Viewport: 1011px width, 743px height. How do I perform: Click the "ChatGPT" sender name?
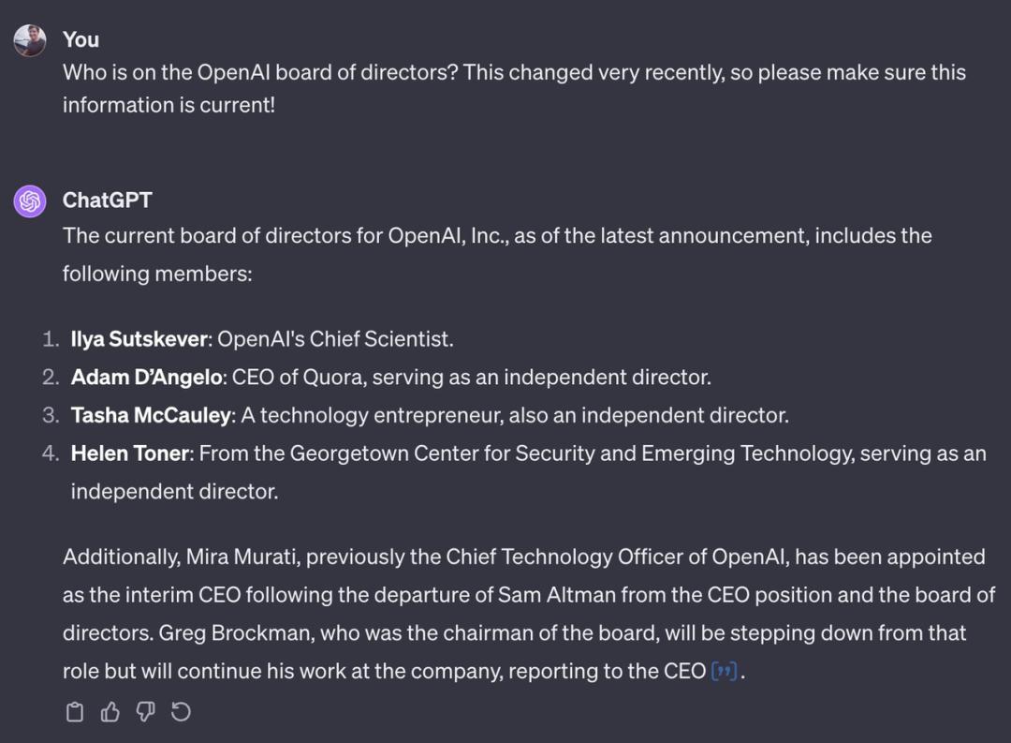[107, 200]
